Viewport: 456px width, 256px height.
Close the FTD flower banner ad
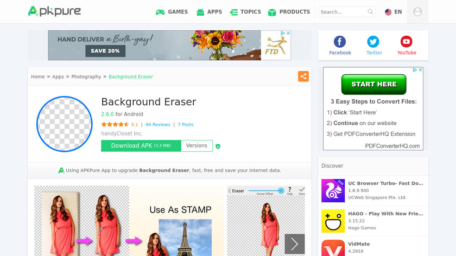tap(288, 33)
